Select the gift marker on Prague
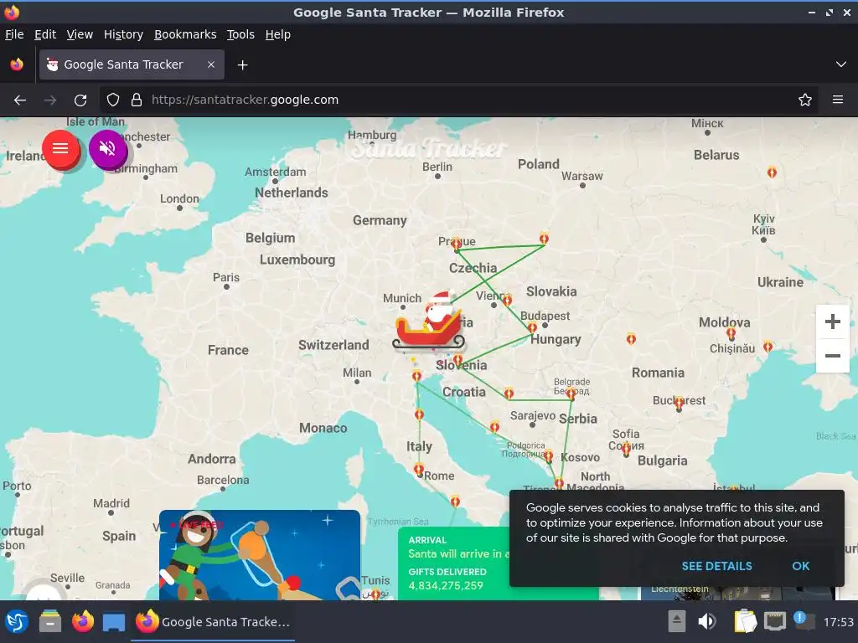The width and height of the screenshot is (858, 643). pyautogui.click(x=457, y=244)
